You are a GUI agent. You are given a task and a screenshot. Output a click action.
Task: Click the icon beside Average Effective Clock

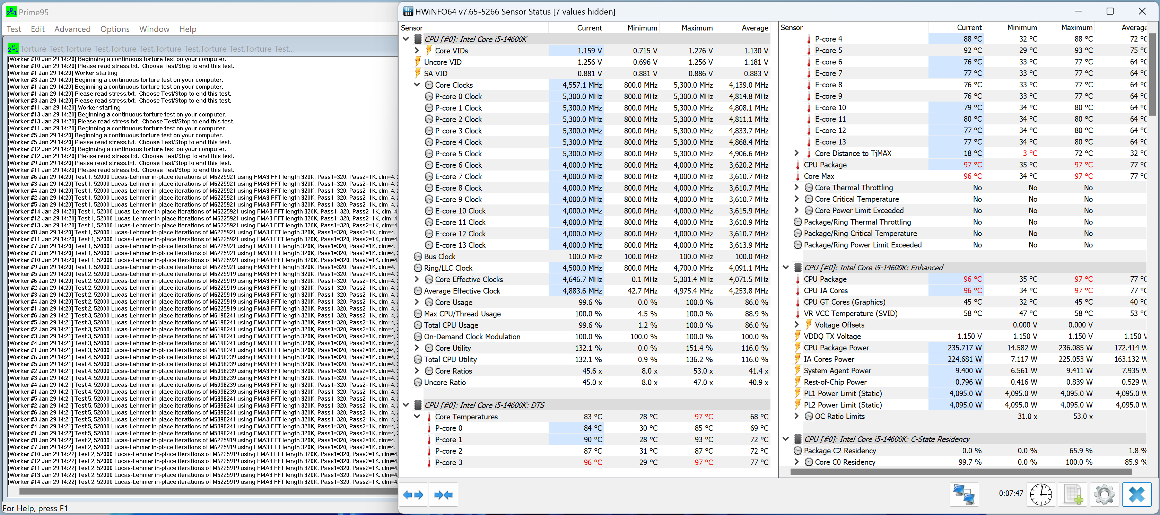point(418,291)
